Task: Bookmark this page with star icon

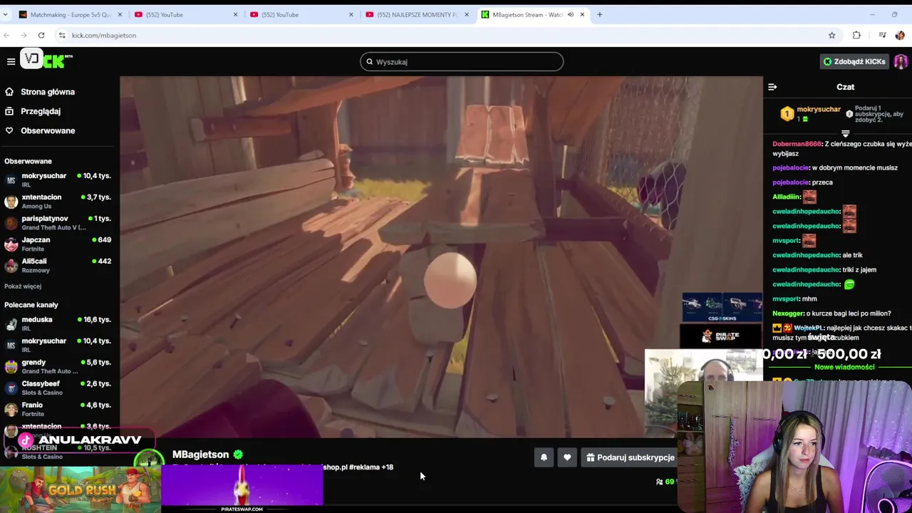Action: [831, 35]
